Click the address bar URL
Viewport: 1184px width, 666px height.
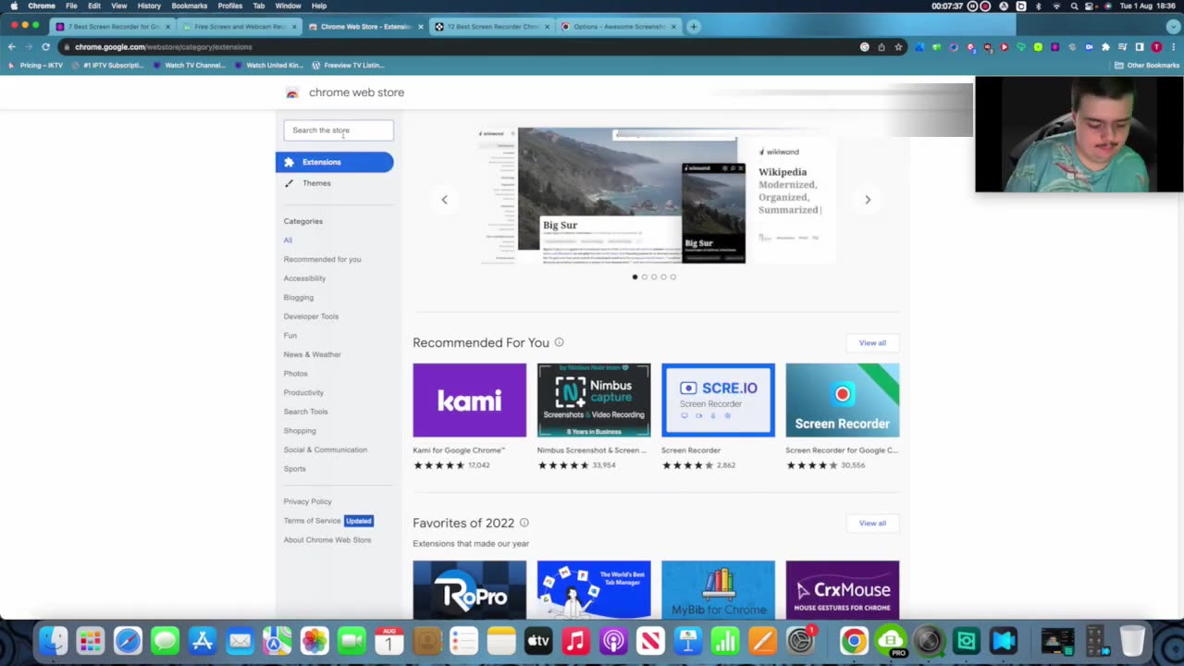[x=164, y=46]
